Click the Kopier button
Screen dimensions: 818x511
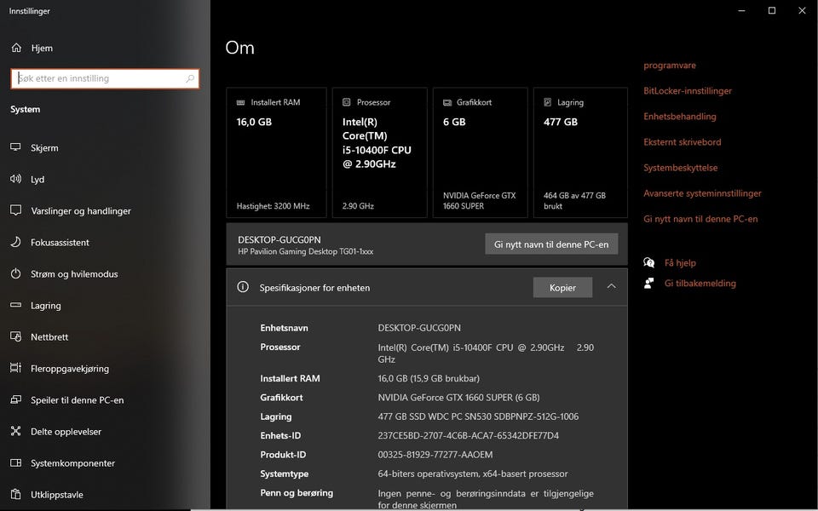click(x=562, y=287)
